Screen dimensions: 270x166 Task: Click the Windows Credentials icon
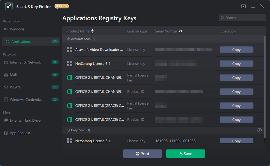point(6,99)
